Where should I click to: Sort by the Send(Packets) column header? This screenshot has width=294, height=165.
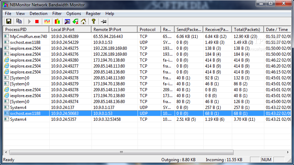189,30
